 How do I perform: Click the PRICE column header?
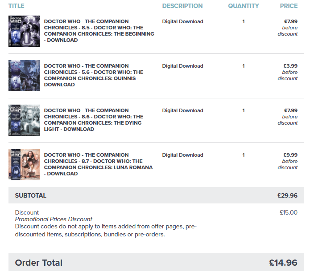(x=289, y=6)
